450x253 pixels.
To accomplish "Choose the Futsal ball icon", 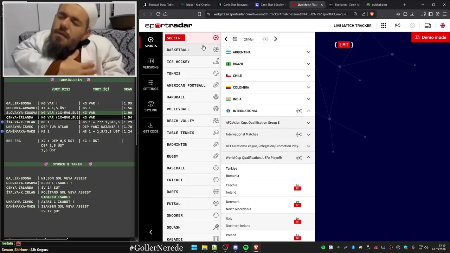I will pos(216,203).
